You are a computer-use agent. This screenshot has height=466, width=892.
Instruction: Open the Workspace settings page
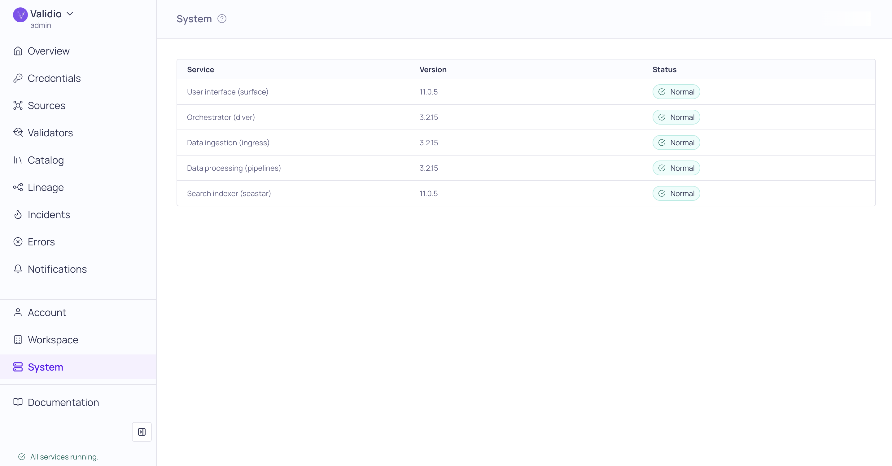pyautogui.click(x=53, y=340)
